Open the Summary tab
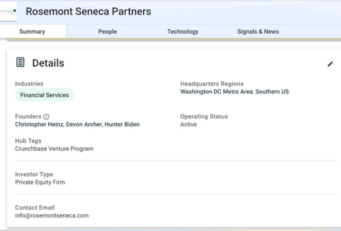 coord(32,31)
